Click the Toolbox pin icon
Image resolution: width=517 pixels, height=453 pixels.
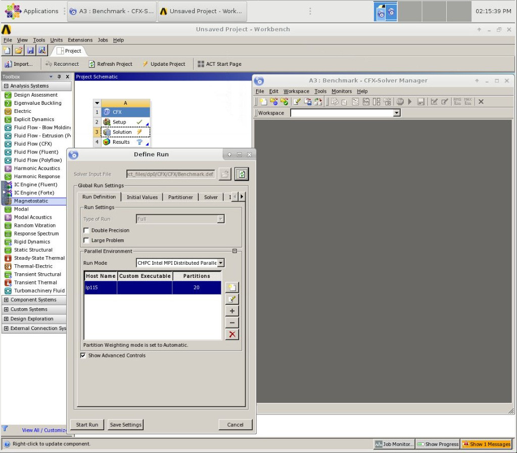(x=59, y=76)
